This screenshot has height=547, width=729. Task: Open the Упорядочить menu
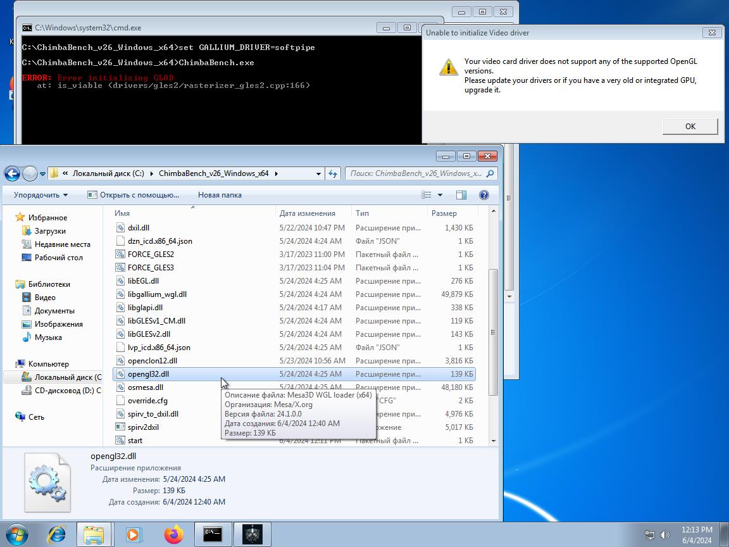pyautogui.click(x=40, y=195)
